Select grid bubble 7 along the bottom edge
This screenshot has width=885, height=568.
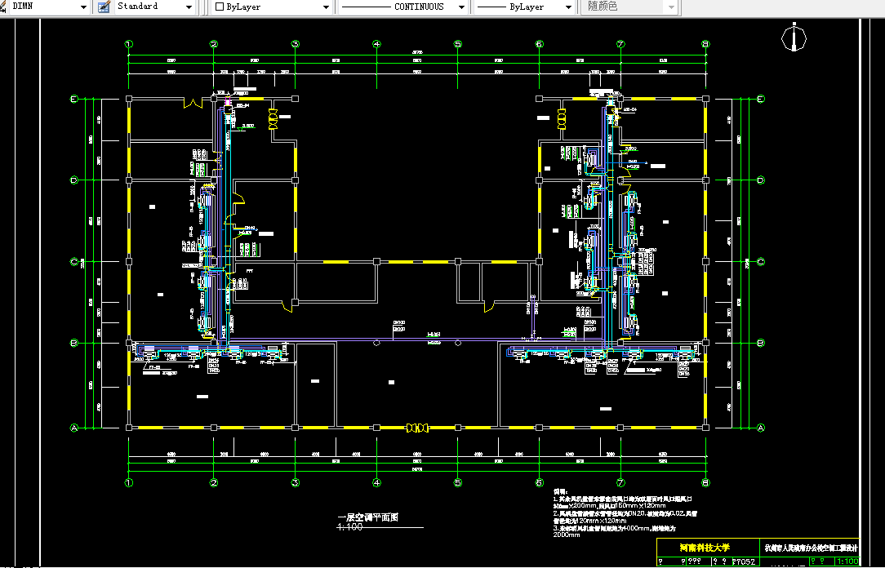620,483
